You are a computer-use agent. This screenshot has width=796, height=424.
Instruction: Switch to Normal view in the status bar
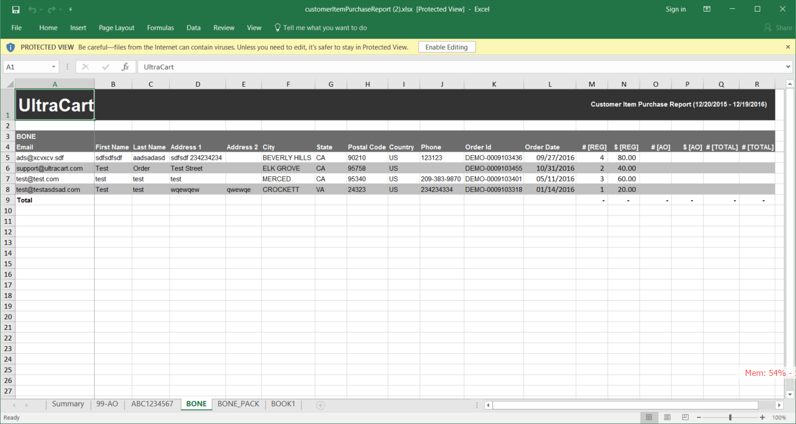point(649,417)
